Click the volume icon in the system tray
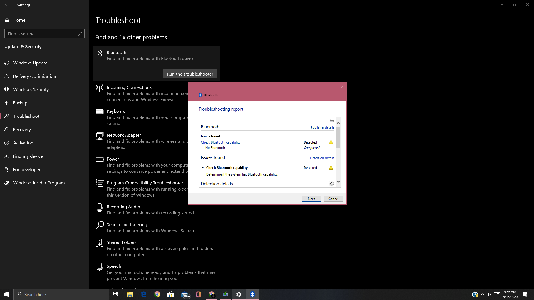Image resolution: width=534 pixels, height=300 pixels. tap(489, 294)
